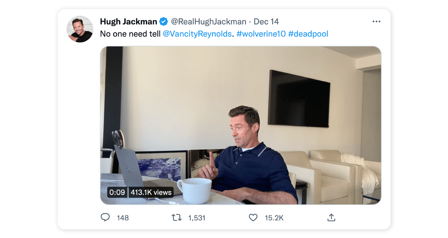Open the #wolverine10 hashtag
Screen dimensions: 448x238
(261, 34)
